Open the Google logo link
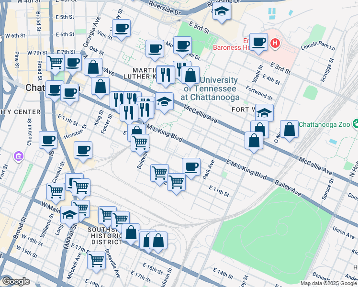Viewport: 358px width, 287px height. click(16, 281)
